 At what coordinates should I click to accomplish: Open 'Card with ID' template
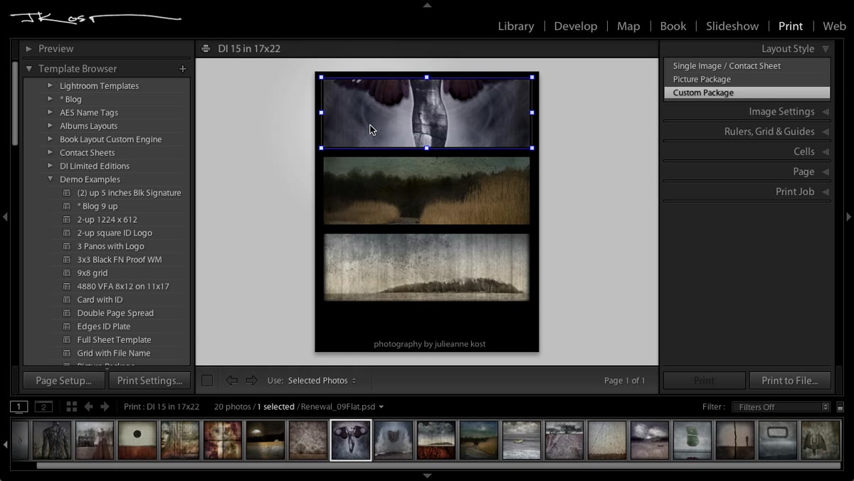[100, 300]
